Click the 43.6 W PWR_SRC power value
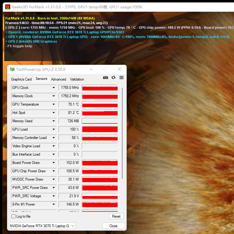Image resolution: width=234 pixels, height=234 pixels. pyautogui.click(x=69, y=188)
